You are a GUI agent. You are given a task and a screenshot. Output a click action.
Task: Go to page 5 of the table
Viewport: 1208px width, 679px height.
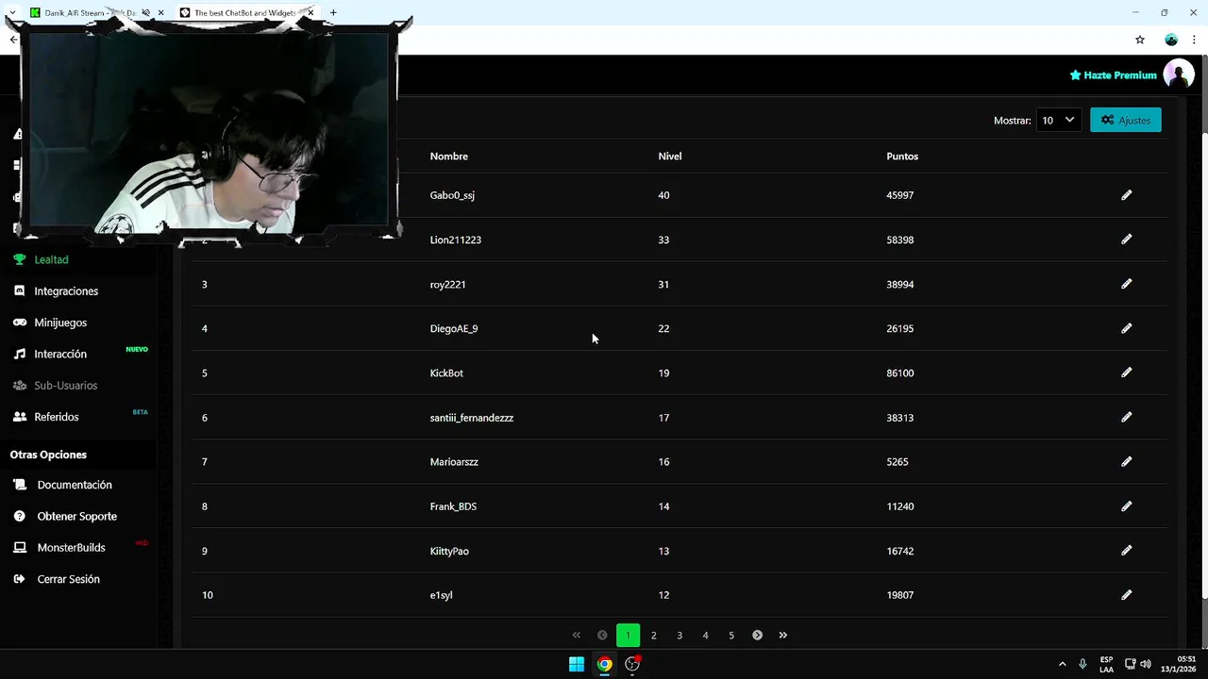click(x=731, y=636)
